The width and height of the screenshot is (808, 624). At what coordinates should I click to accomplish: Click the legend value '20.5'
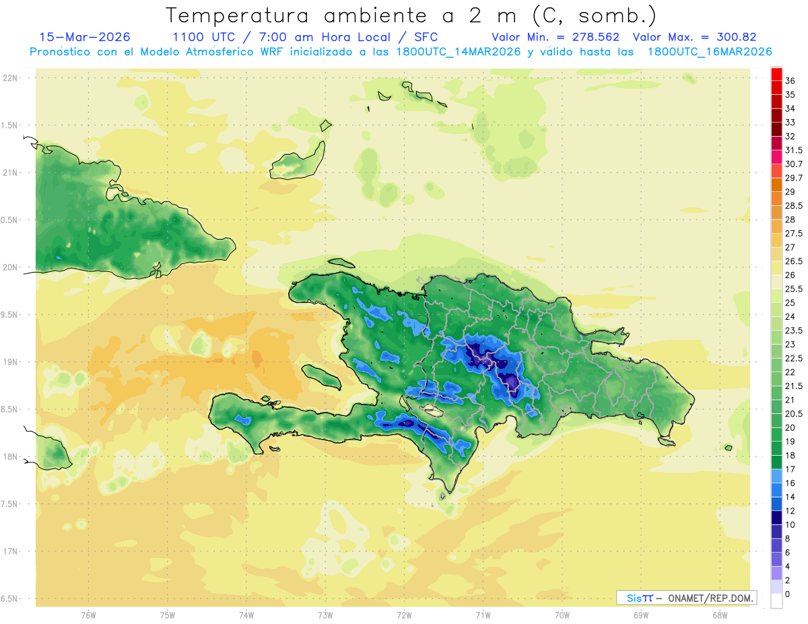[794, 413]
